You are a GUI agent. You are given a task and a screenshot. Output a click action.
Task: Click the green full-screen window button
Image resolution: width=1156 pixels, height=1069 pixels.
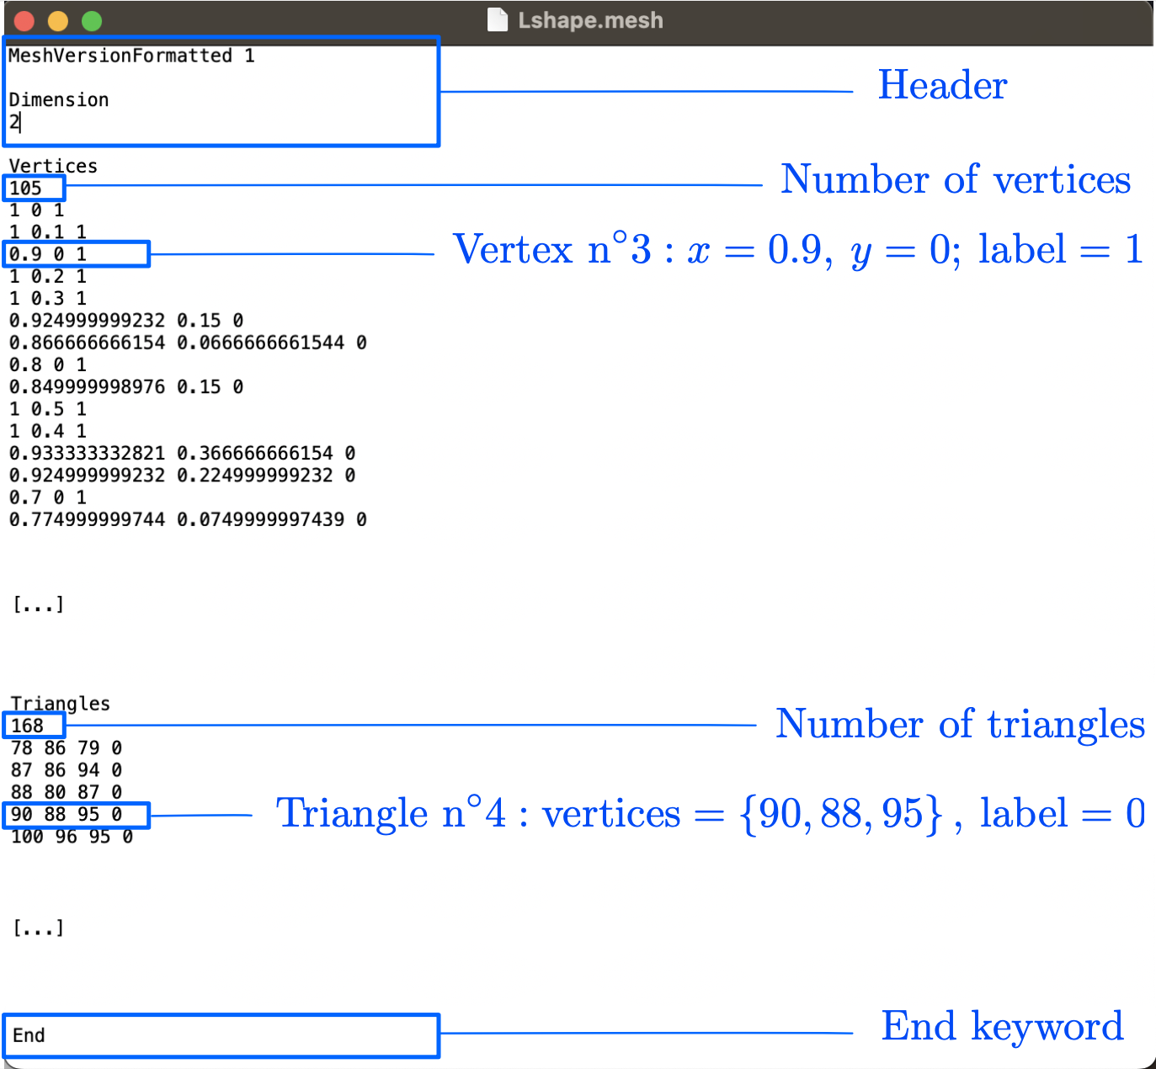click(92, 21)
